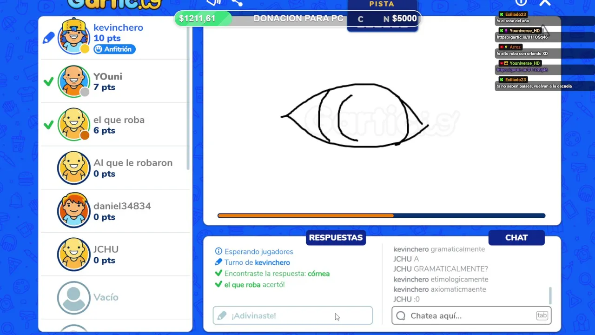
Task: Close the room with the top-right X
Action: click(545, 2)
